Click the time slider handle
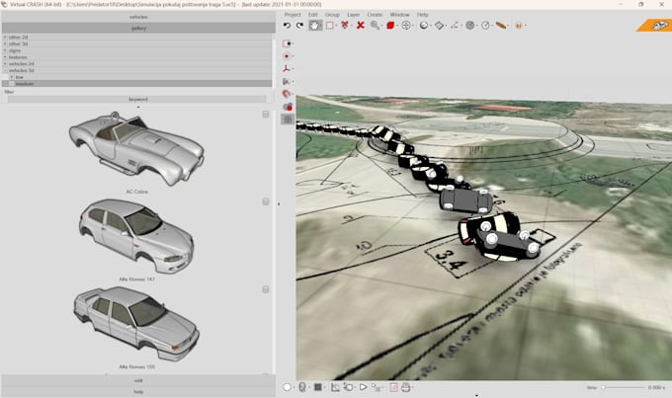 (x=603, y=387)
